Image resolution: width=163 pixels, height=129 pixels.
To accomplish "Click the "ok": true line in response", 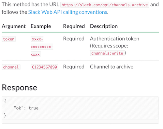I will click(x=26, y=108).
